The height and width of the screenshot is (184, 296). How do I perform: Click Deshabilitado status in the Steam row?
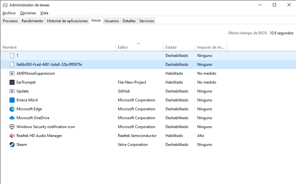point(177,145)
